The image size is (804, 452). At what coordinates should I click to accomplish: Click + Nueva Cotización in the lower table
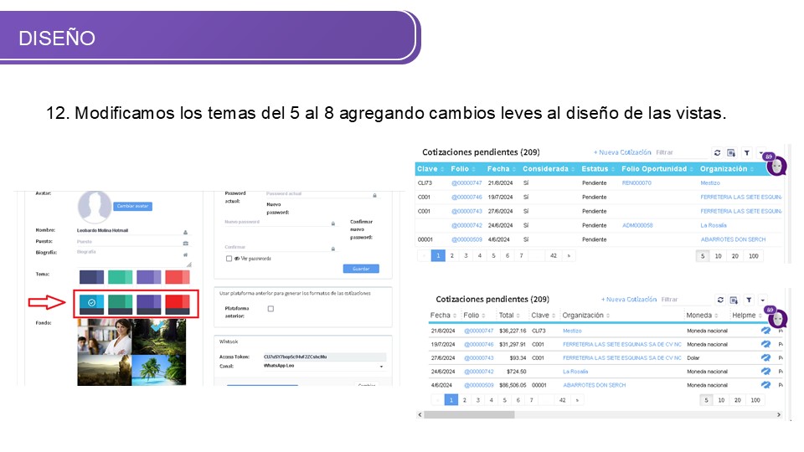pyautogui.click(x=629, y=300)
